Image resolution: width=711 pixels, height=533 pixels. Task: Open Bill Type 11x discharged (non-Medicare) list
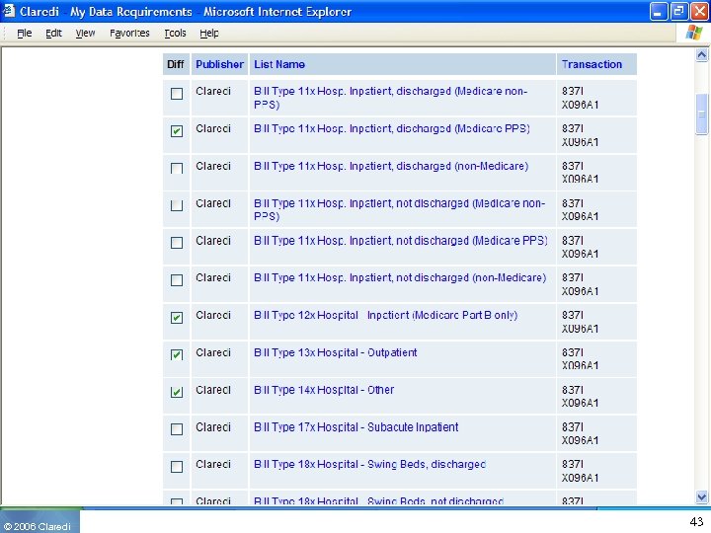pos(391,167)
